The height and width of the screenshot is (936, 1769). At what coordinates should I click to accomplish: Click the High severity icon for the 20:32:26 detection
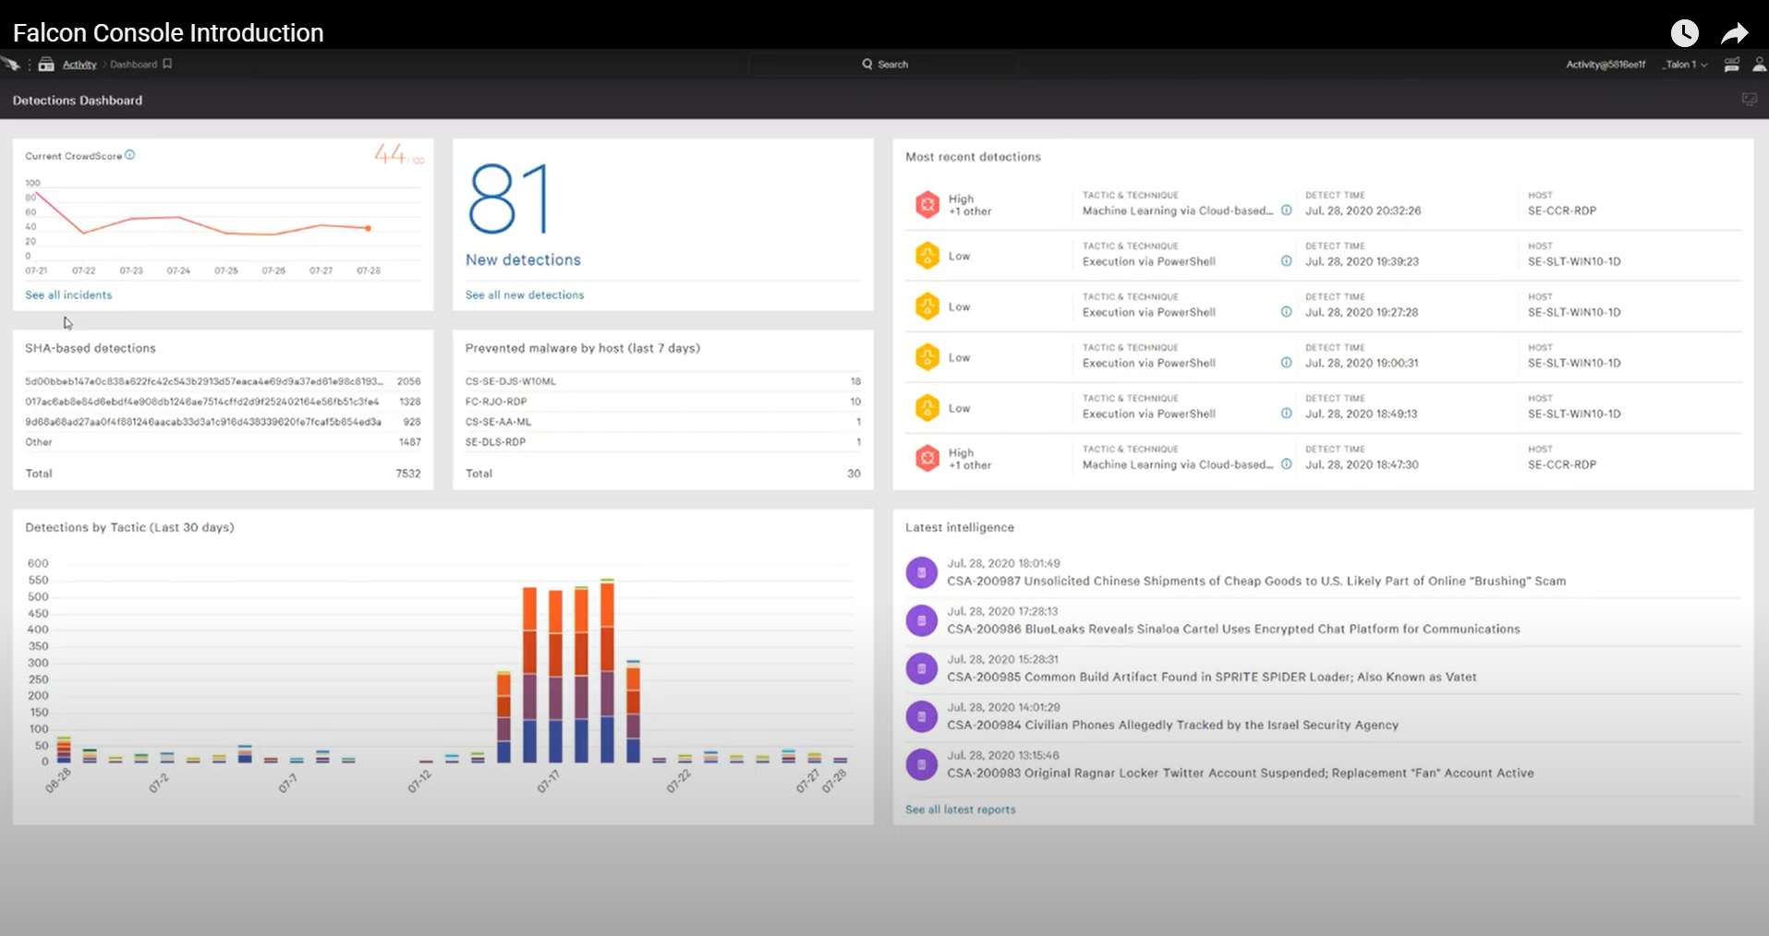pos(927,204)
